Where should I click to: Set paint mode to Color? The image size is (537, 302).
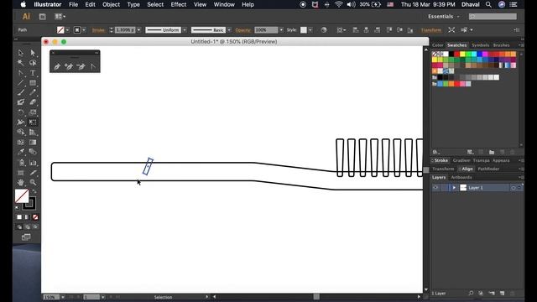tap(19, 217)
